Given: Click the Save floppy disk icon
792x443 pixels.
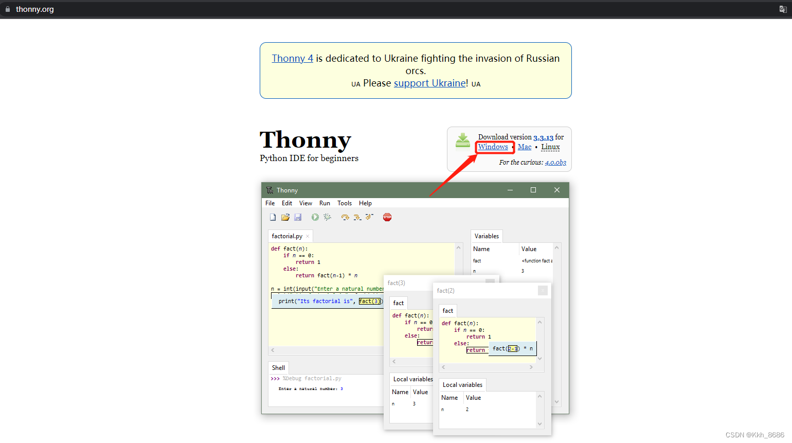Looking at the screenshot, I should point(298,217).
